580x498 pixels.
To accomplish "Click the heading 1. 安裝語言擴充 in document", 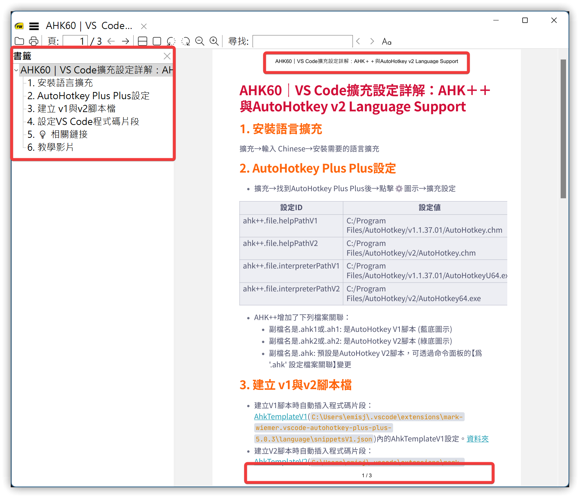I will tap(281, 129).
